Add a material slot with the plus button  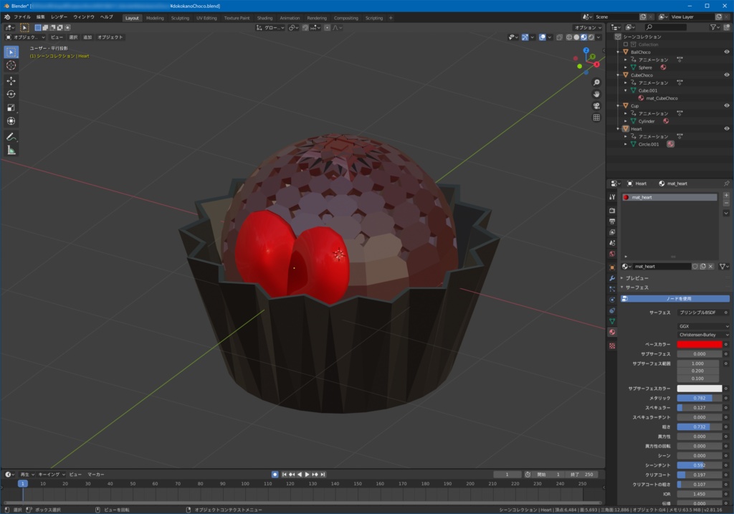726,196
